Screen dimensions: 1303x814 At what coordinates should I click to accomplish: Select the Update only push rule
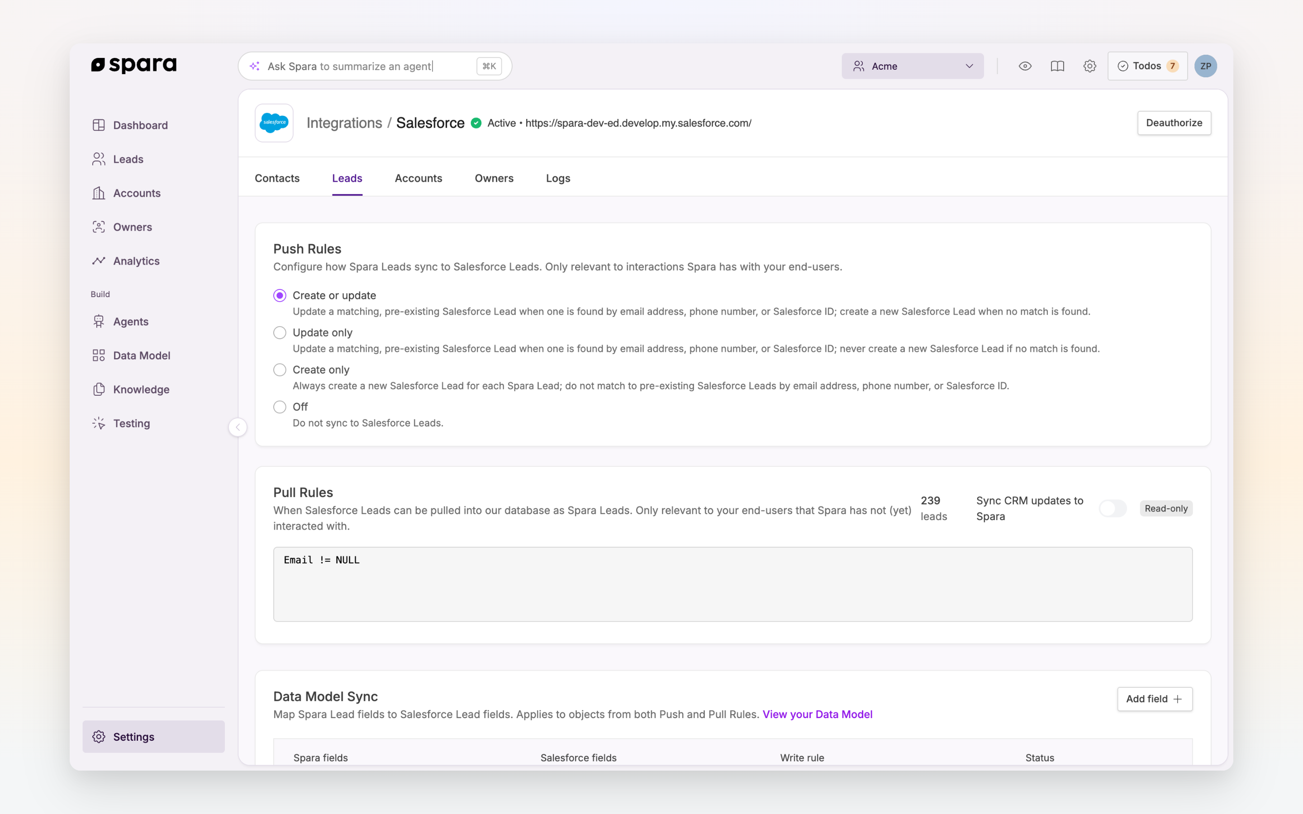pos(280,333)
